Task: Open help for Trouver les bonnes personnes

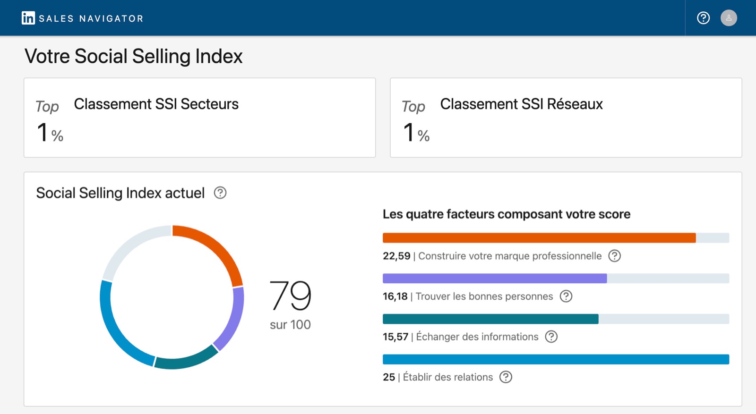Action: 566,296
